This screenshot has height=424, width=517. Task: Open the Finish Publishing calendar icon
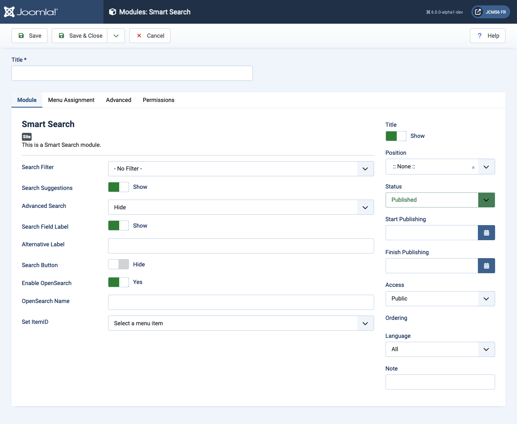point(486,266)
